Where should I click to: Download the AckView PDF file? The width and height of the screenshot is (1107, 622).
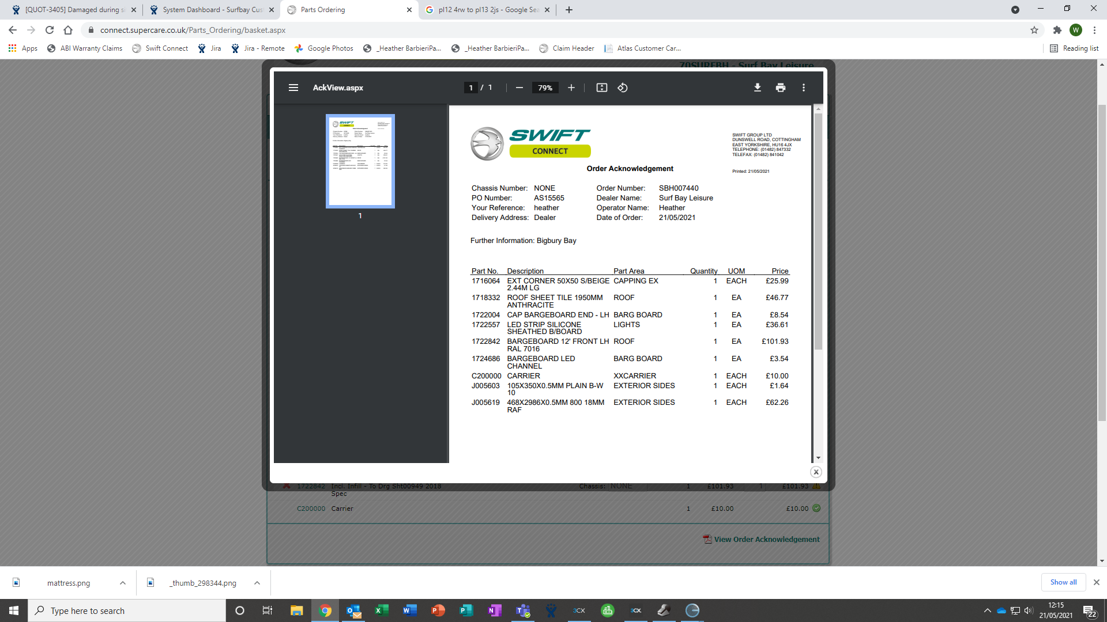pyautogui.click(x=757, y=88)
